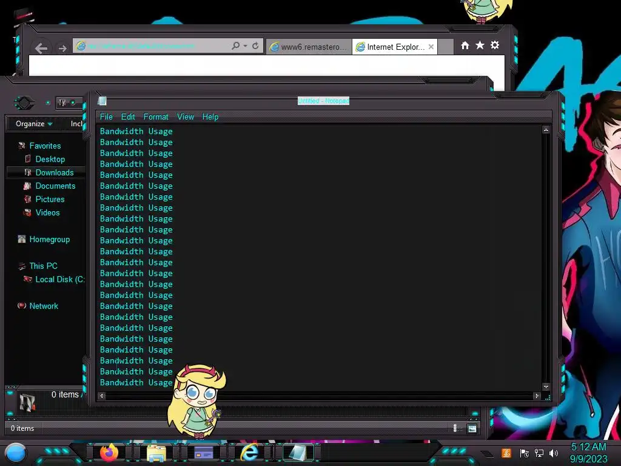Viewport: 621px width, 466px height.
Task: Select Local Disk (C:) in Explorer sidebar
Action: 60,279
